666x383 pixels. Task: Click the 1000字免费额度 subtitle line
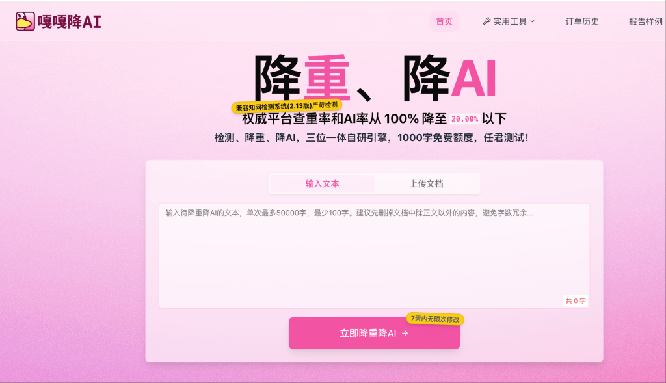[x=371, y=138]
